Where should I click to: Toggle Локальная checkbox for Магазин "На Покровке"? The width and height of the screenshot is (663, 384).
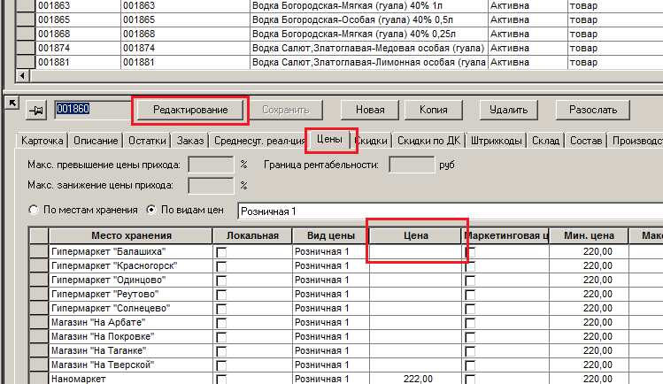221,337
